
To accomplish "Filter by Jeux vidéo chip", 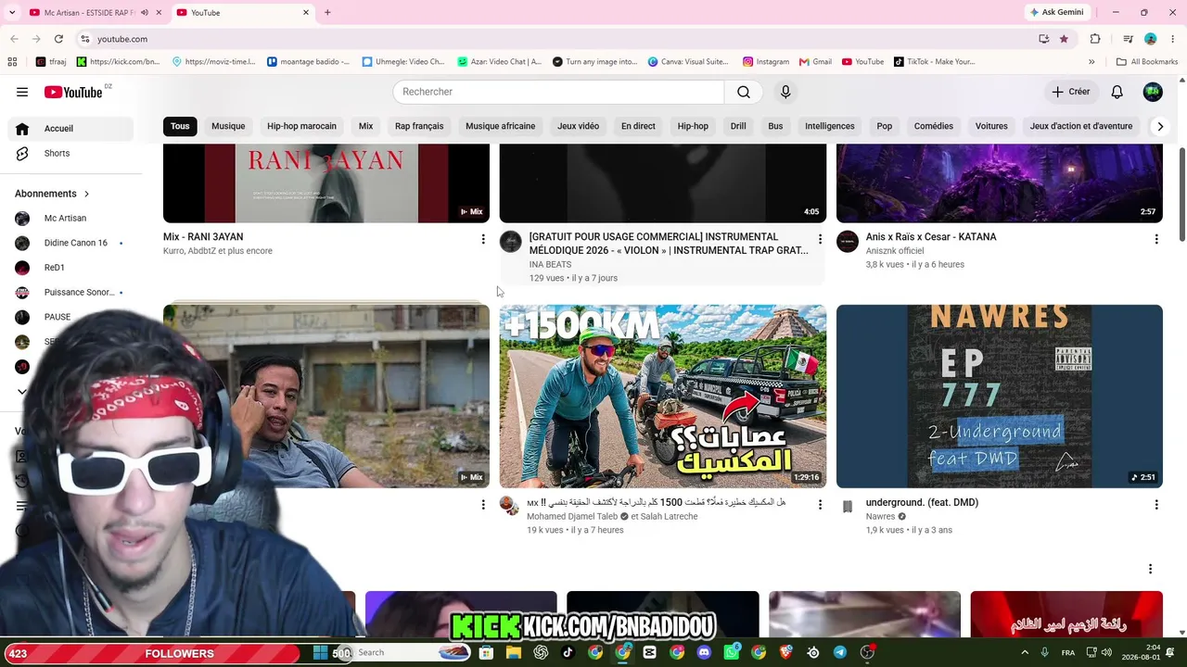I will (x=578, y=126).
